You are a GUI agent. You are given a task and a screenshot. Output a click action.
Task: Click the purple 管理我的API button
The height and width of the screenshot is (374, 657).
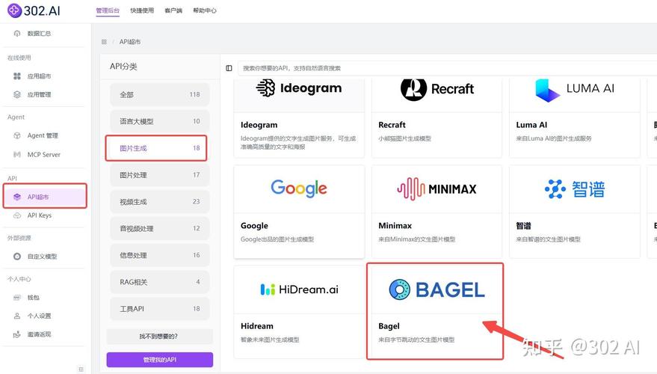[160, 360]
